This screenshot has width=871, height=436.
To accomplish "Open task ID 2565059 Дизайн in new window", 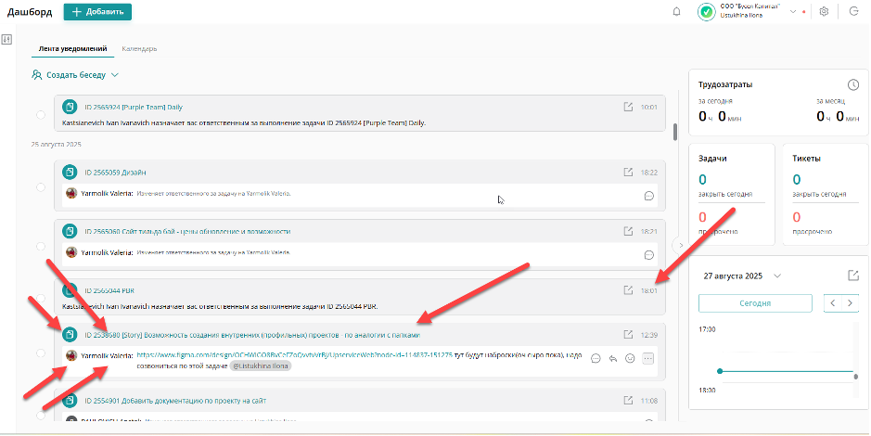I will tap(628, 172).
